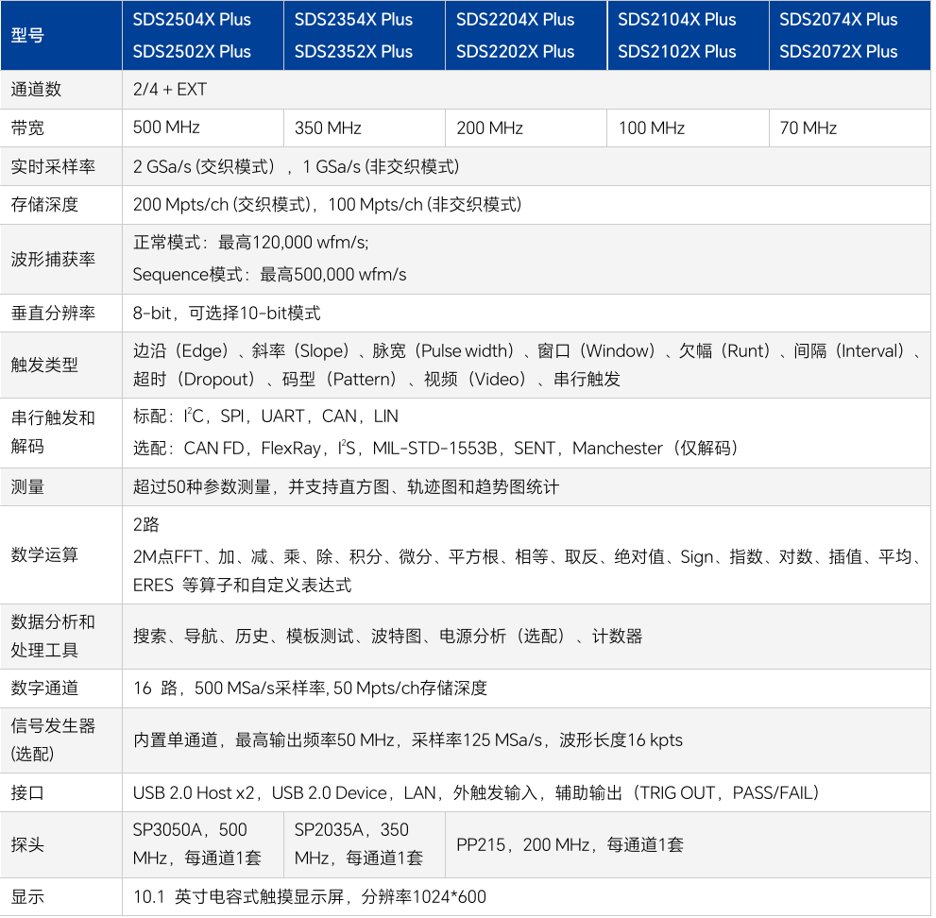Select the SDS2504X Plus model header
This screenshot has width=936, height=918.
point(192,20)
